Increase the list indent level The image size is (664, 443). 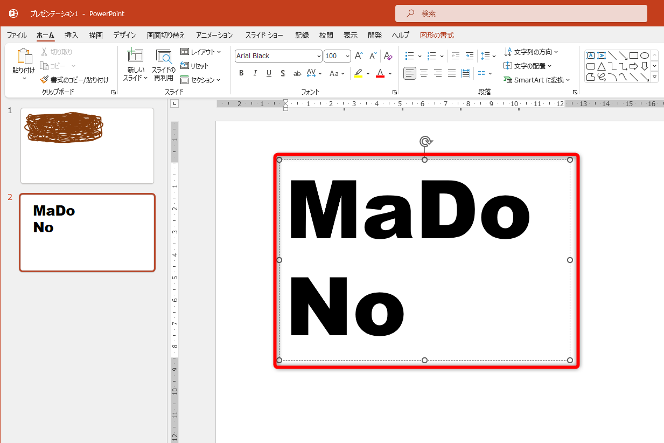(470, 56)
